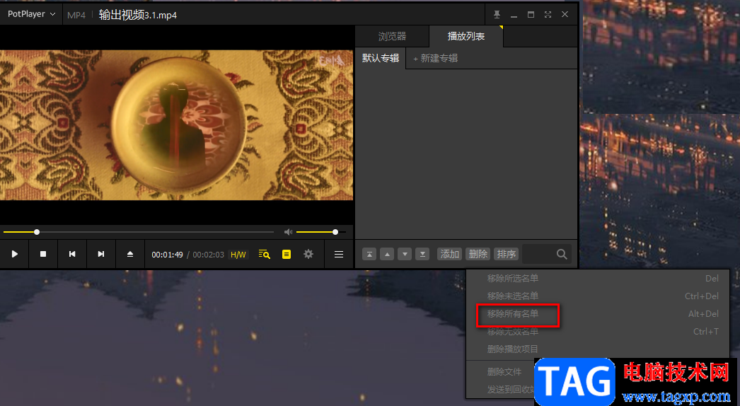740x406 pixels.
Task: Switch the player to fullscreen mode
Action: point(548,15)
